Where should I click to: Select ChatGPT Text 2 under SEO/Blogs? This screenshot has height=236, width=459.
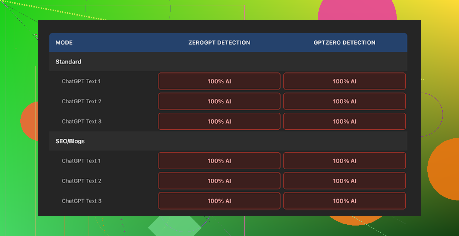82,181
